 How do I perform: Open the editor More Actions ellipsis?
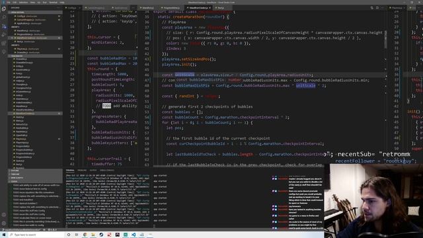click(382, 8)
